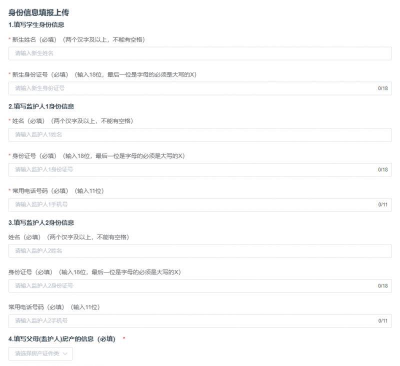
Task: Click the 0/18 counter in student ID field
Action: click(x=382, y=88)
